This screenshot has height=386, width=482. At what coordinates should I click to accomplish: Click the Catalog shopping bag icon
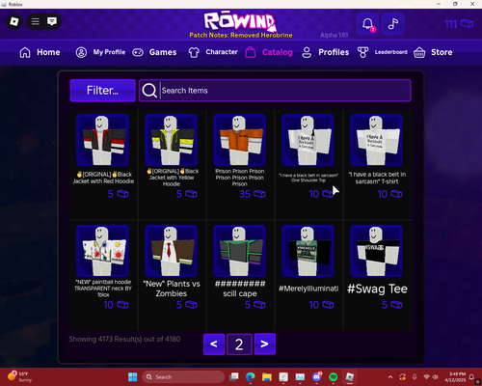coord(251,52)
